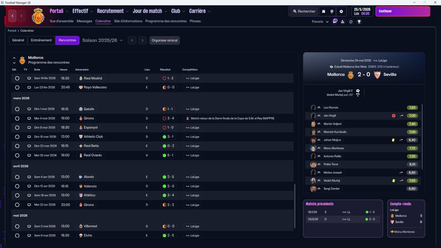Screen dimensions: 441x248
Task: Open the trophy icon in top bar
Action: (x=359, y=22)
